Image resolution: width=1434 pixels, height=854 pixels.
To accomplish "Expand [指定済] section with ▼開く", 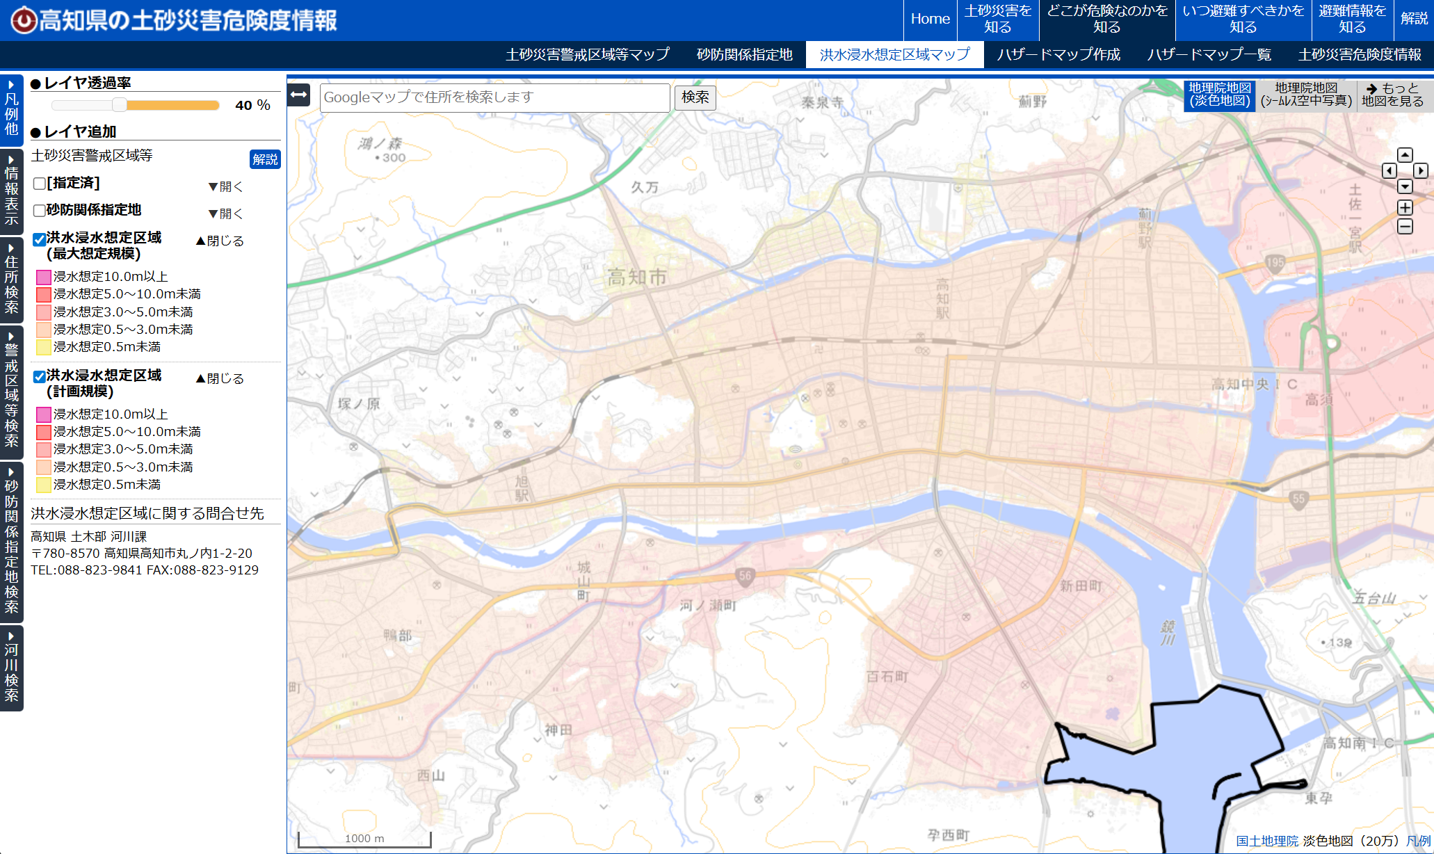I will pyautogui.click(x=225, y=186).
